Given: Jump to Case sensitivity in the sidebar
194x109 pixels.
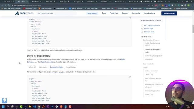Looking at the screenshot, I should tap(148, 64).
